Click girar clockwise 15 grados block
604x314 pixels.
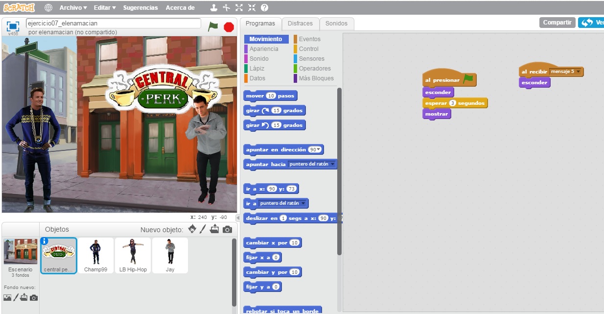point(274,111)
